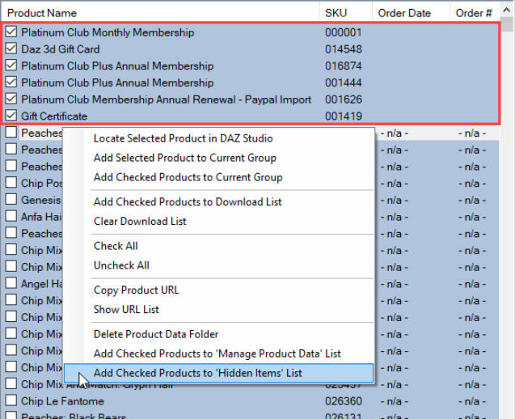Toggle checkbox for Chip Le Fantome
The height and width of the screenshot is (419, 515).
(x=11, y=400)
